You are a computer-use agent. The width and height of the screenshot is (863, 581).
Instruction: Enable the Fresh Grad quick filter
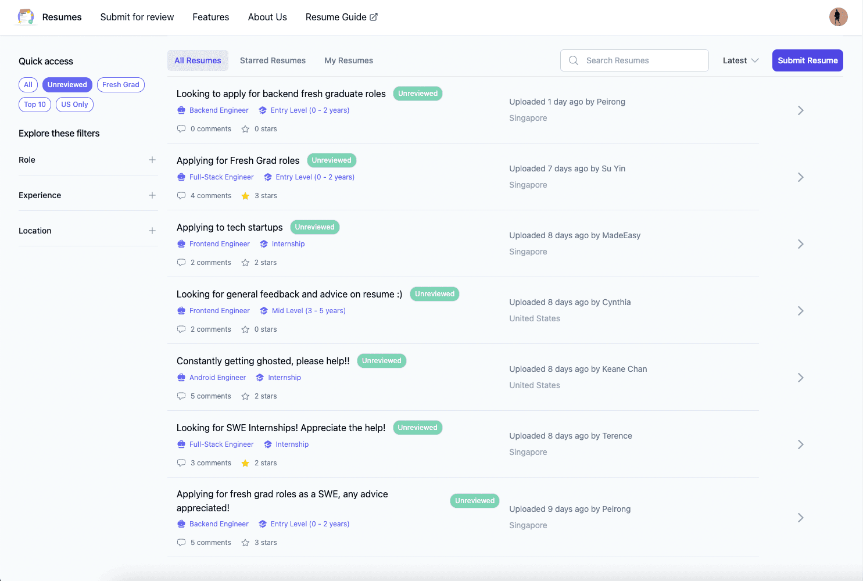(x=121, y=85)
